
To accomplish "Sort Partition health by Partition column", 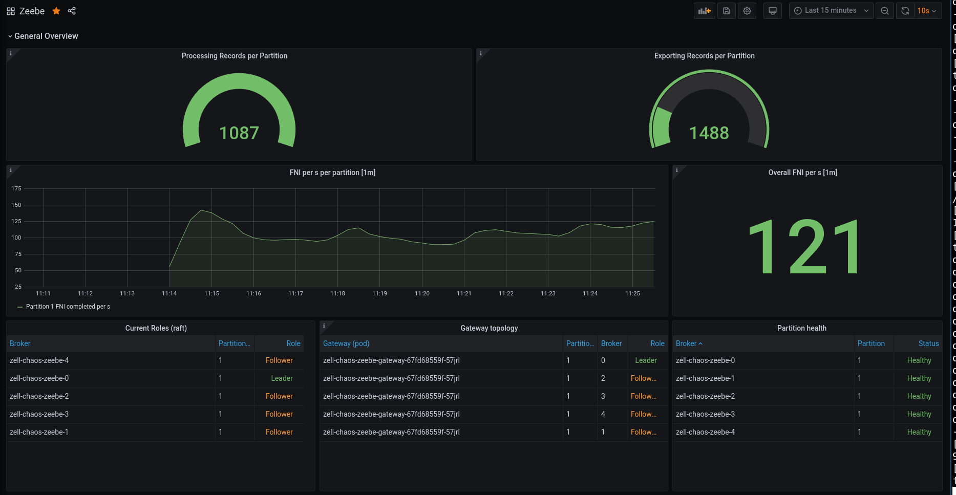I will click(871, 343).
